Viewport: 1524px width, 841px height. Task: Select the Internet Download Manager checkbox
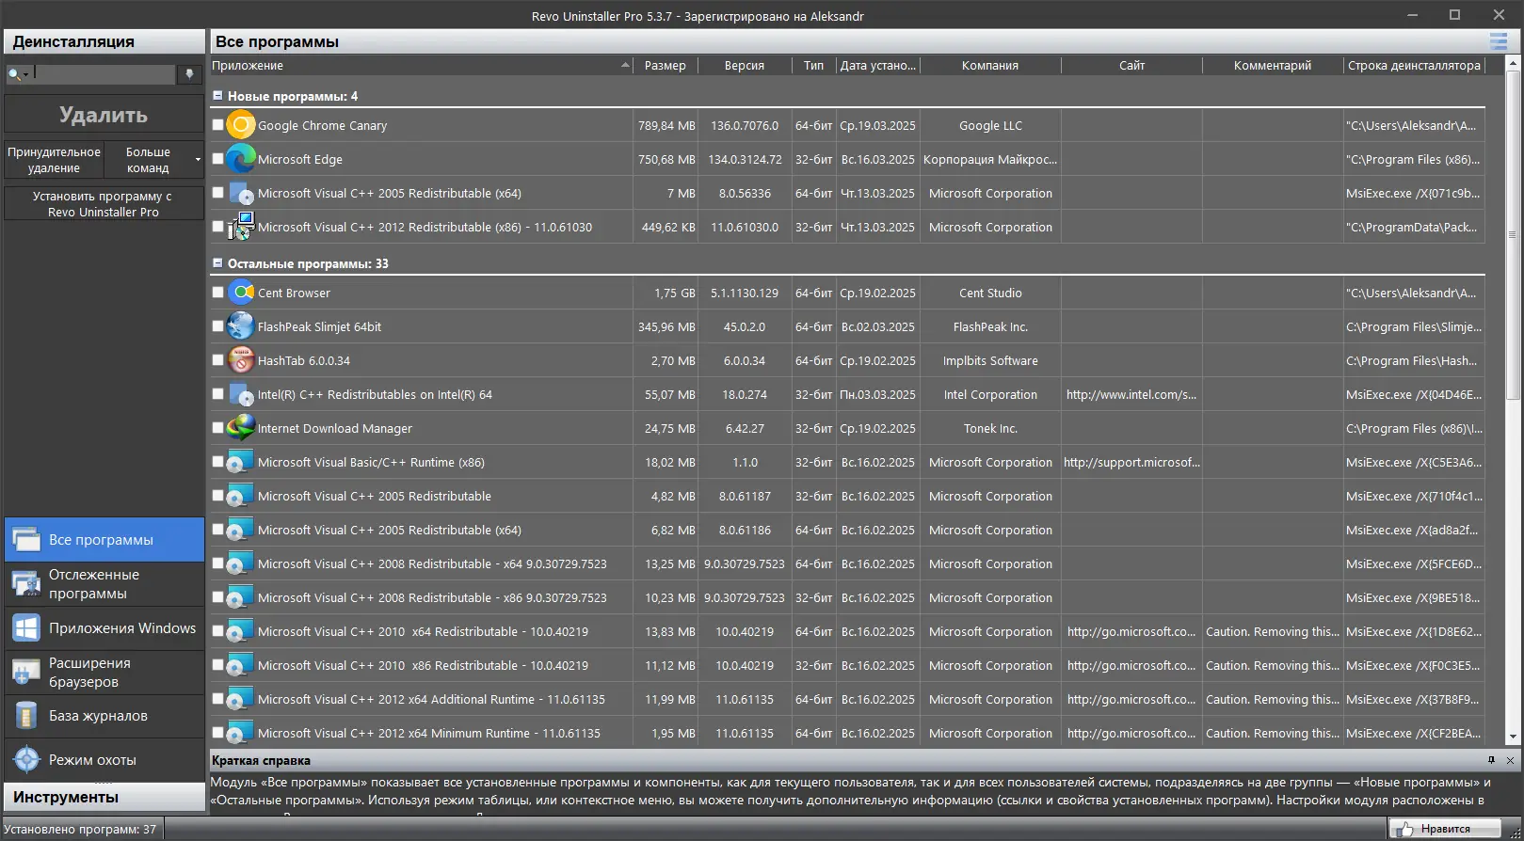click(x=218, y=428)
